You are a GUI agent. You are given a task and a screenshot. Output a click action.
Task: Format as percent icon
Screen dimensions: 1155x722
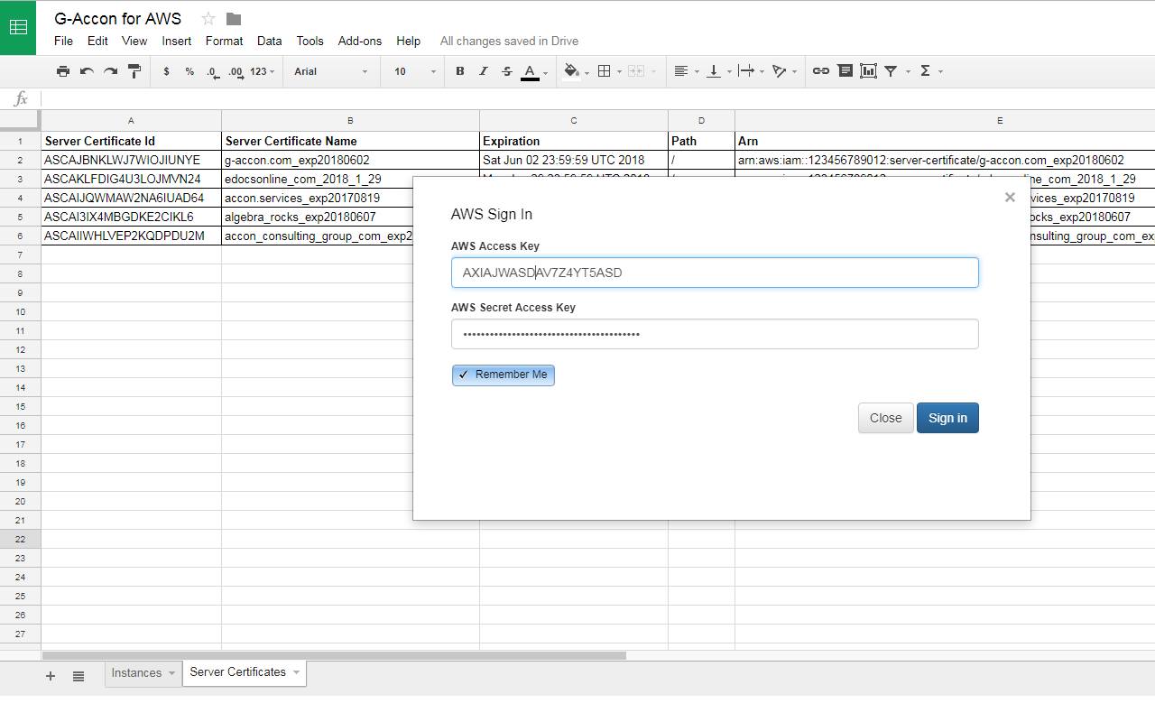click(x=189, y=71)
